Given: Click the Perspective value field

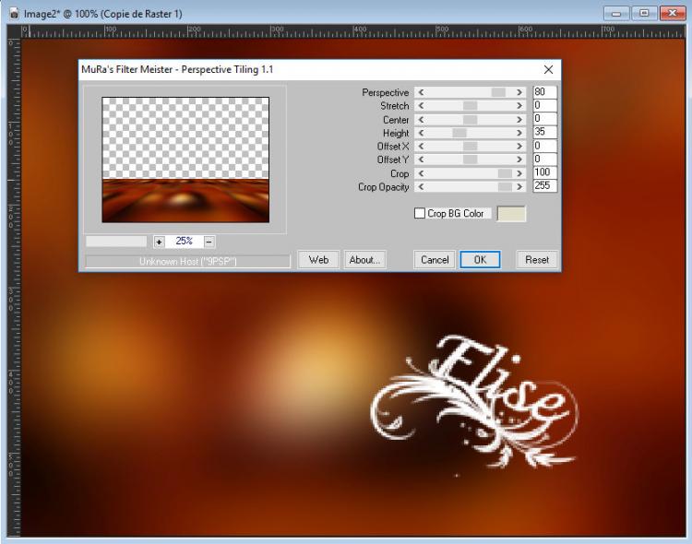Looking at the screenshot, I should [x=544, y=92].
